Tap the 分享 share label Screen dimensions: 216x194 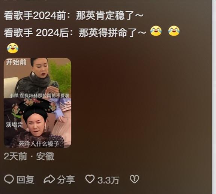pyautogui.click(x=66, y=179)
